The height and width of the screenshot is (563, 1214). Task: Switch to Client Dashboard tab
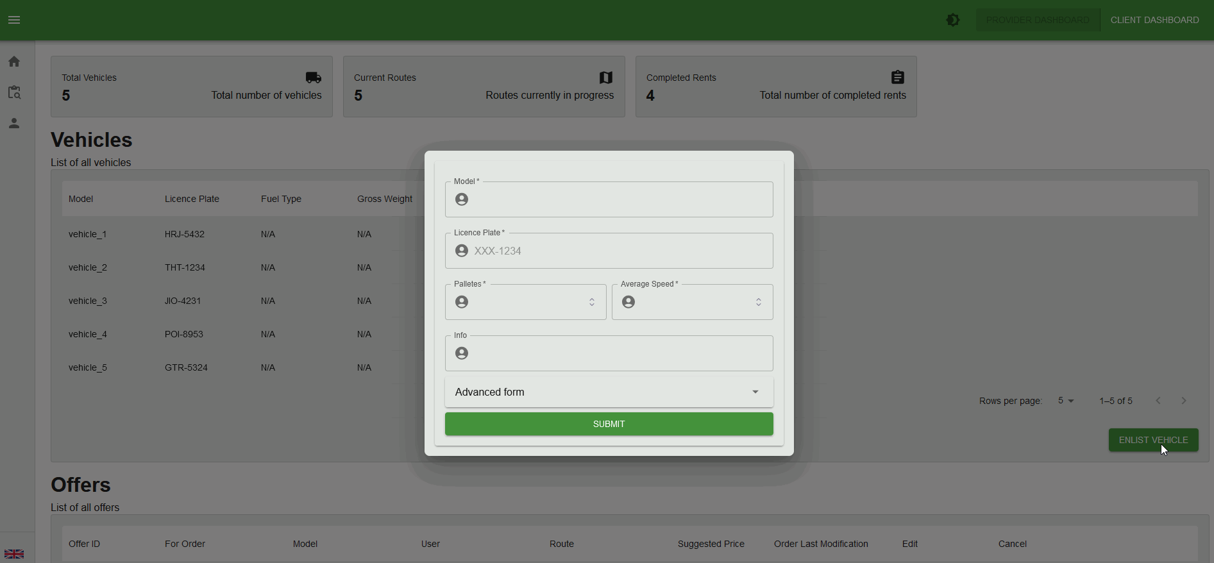tap(1154, 20)
